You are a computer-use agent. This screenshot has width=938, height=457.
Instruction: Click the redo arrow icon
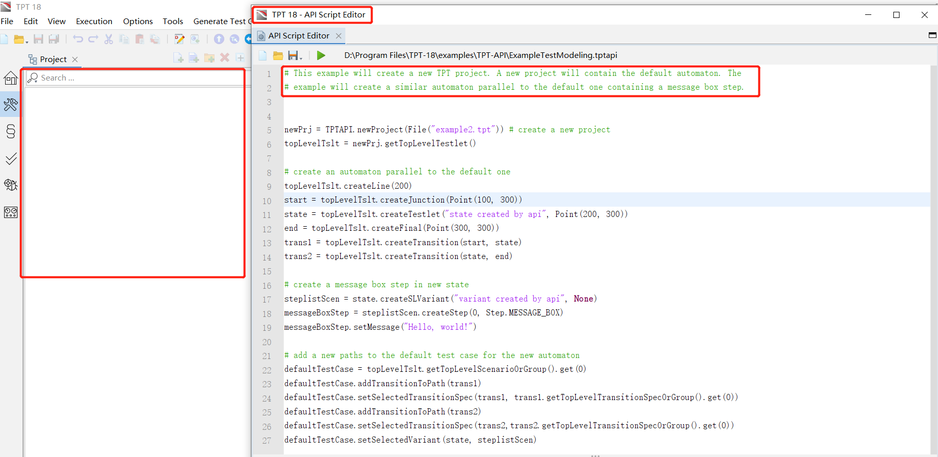93,39
